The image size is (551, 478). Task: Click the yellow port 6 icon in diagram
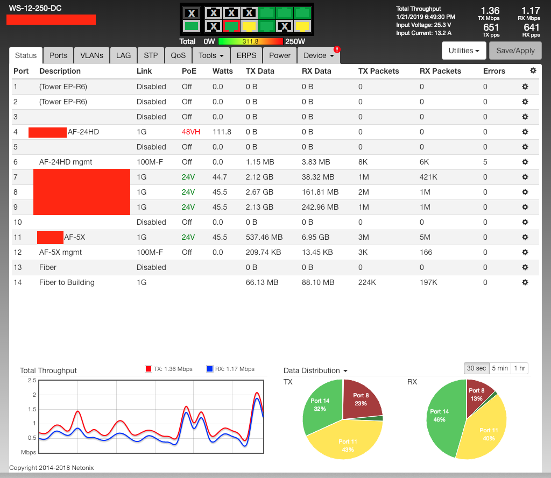[249, 26]
